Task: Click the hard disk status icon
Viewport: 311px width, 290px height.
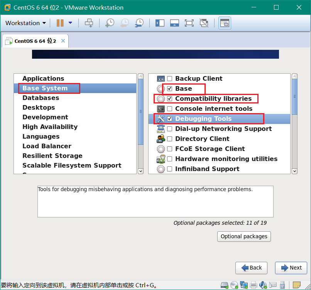Action: click(x=225, y=285)
